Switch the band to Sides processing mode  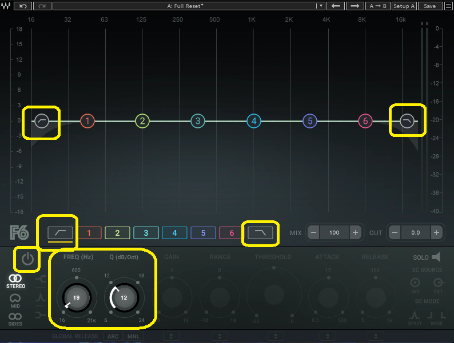[x=15, y=320]
